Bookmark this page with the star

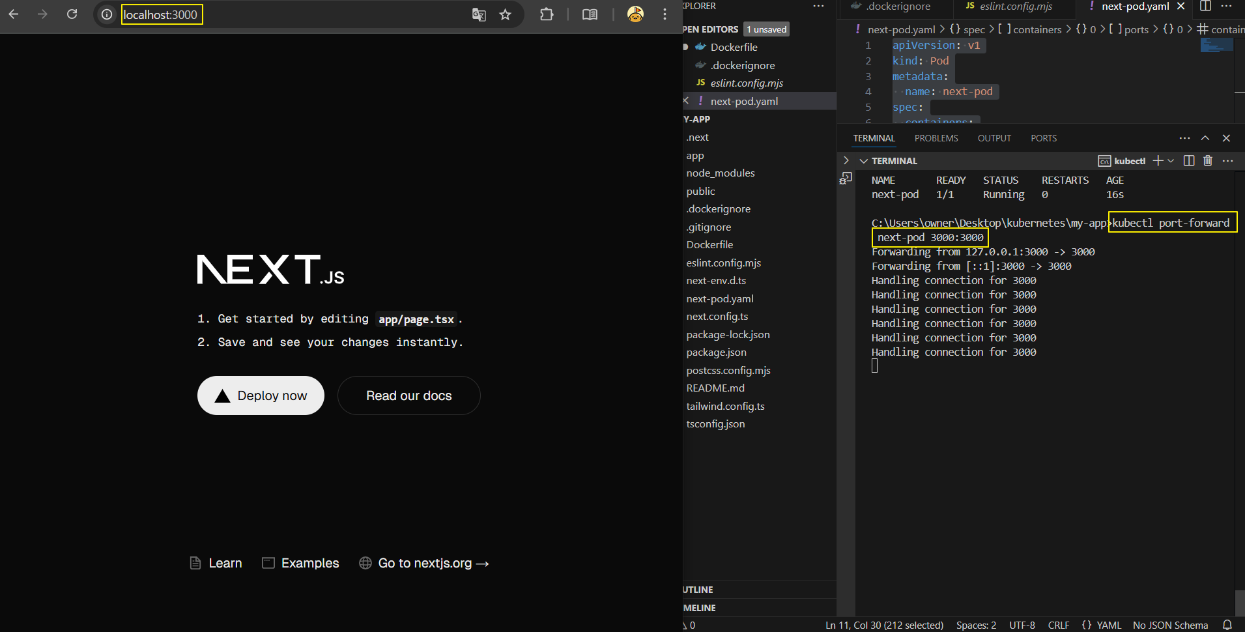(x=505, y=14)
